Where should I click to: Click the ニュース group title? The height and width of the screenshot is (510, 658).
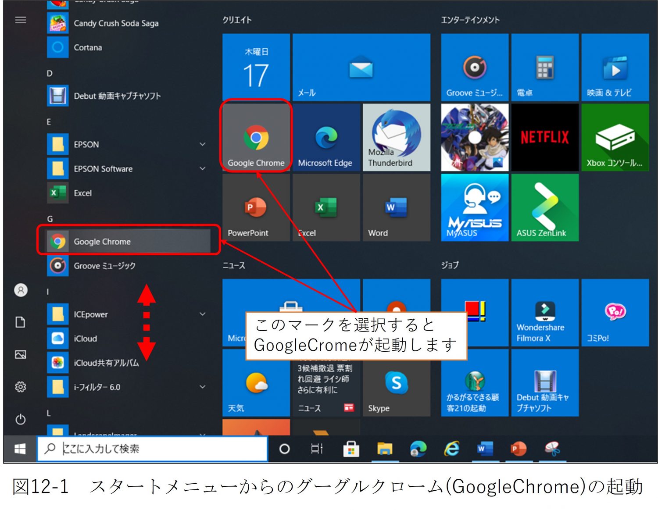(234, 265)
